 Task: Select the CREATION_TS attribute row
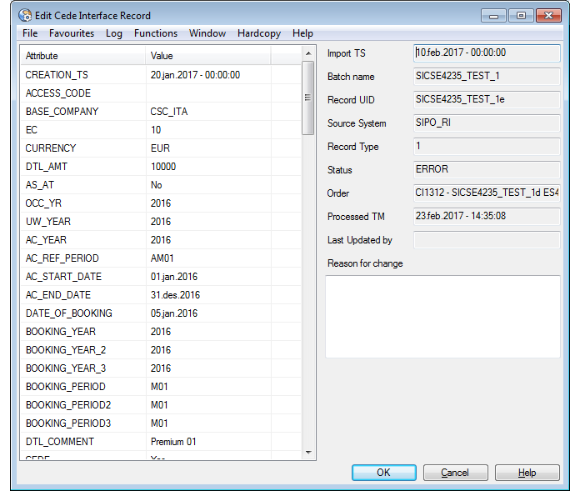click(161, 75)
